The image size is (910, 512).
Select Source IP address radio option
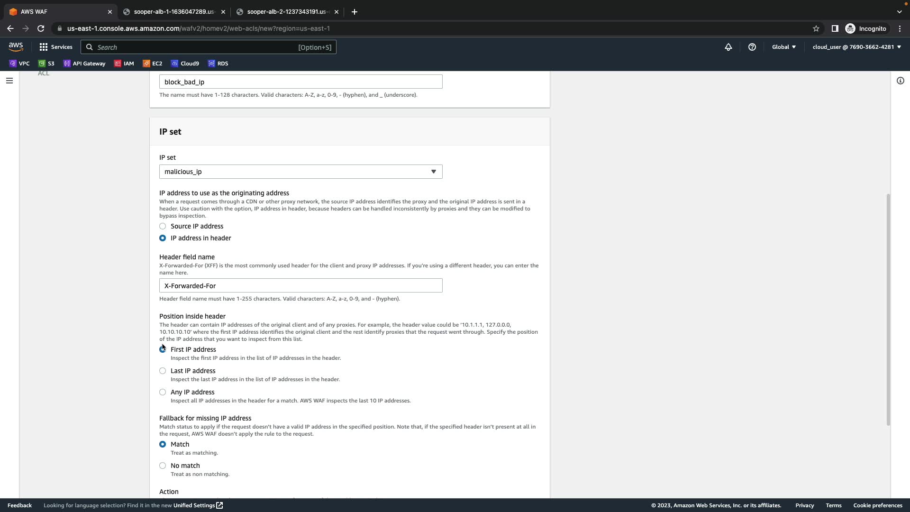163,226
